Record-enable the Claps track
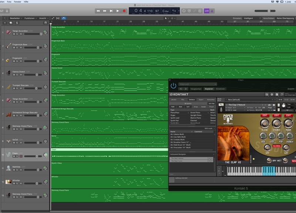This screenshot has width=296, height=213. tap(21, 156)
